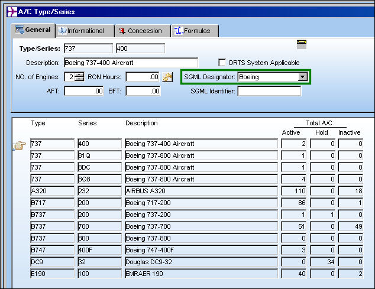
Task: Select the 81Q series cell
Action: pyautogui.click(x=99, y=155)
